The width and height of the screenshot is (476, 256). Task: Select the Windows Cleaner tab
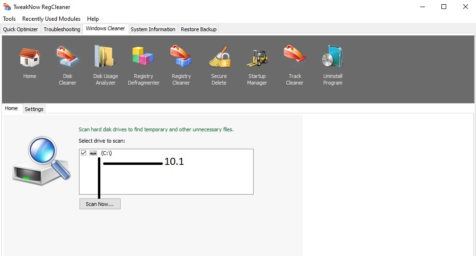pos(106,28)
